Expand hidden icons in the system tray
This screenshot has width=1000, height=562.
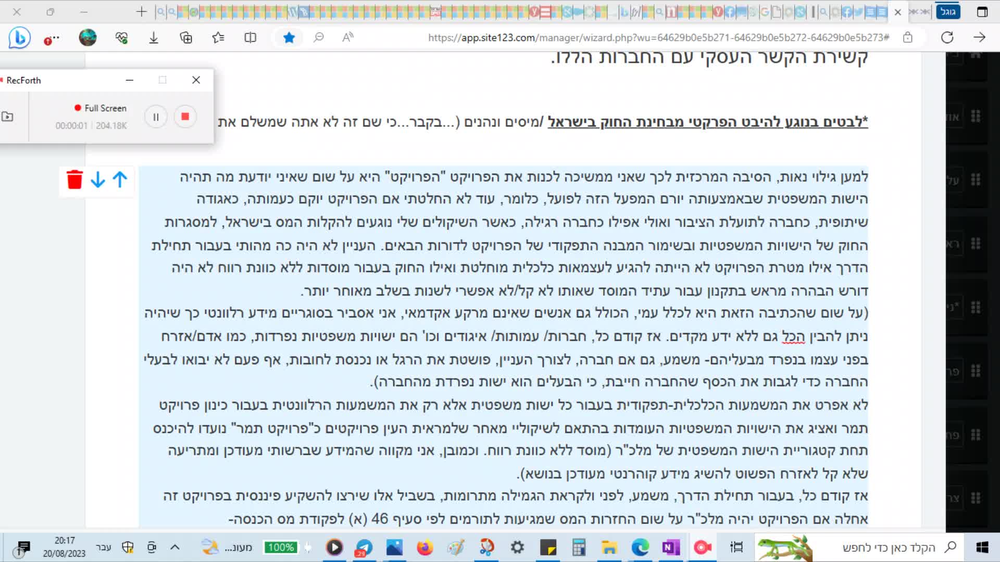click(x=175, y=547)
